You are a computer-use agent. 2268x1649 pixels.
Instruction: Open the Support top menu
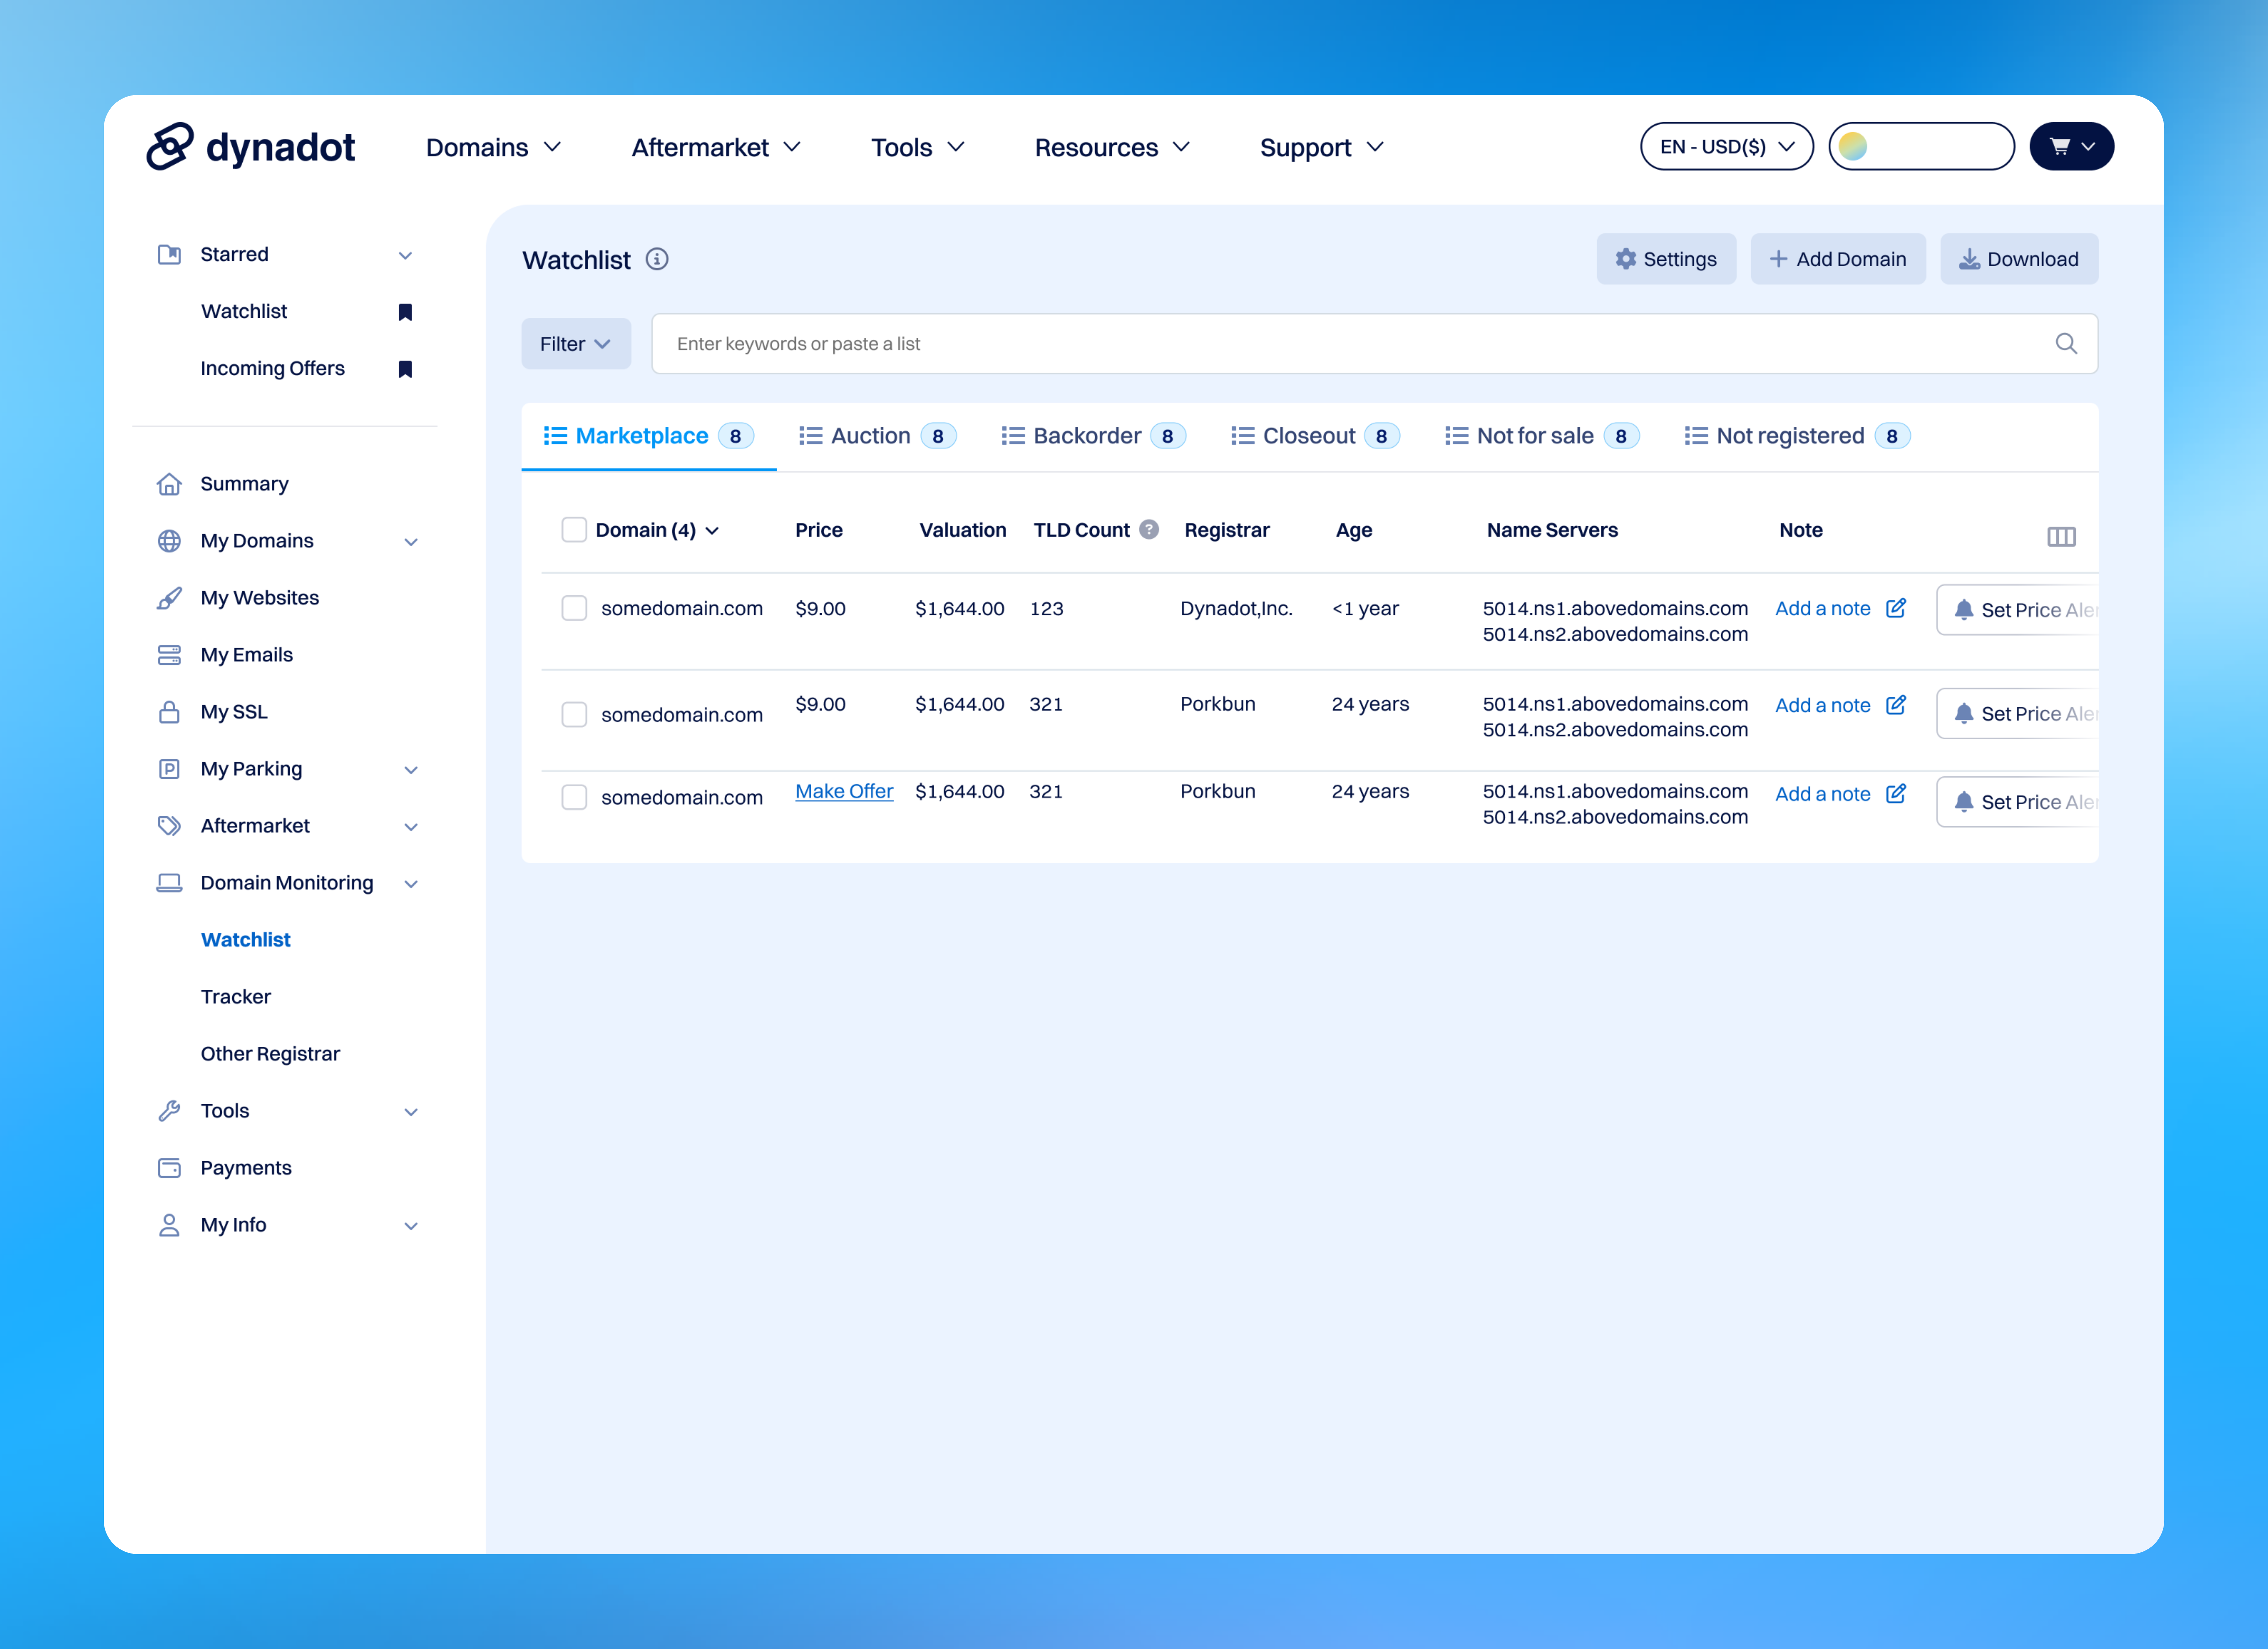tap(1322, 147)
